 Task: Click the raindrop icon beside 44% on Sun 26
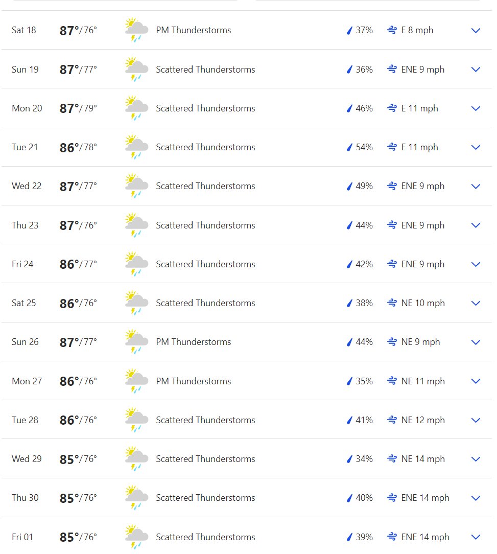point(349,342)
